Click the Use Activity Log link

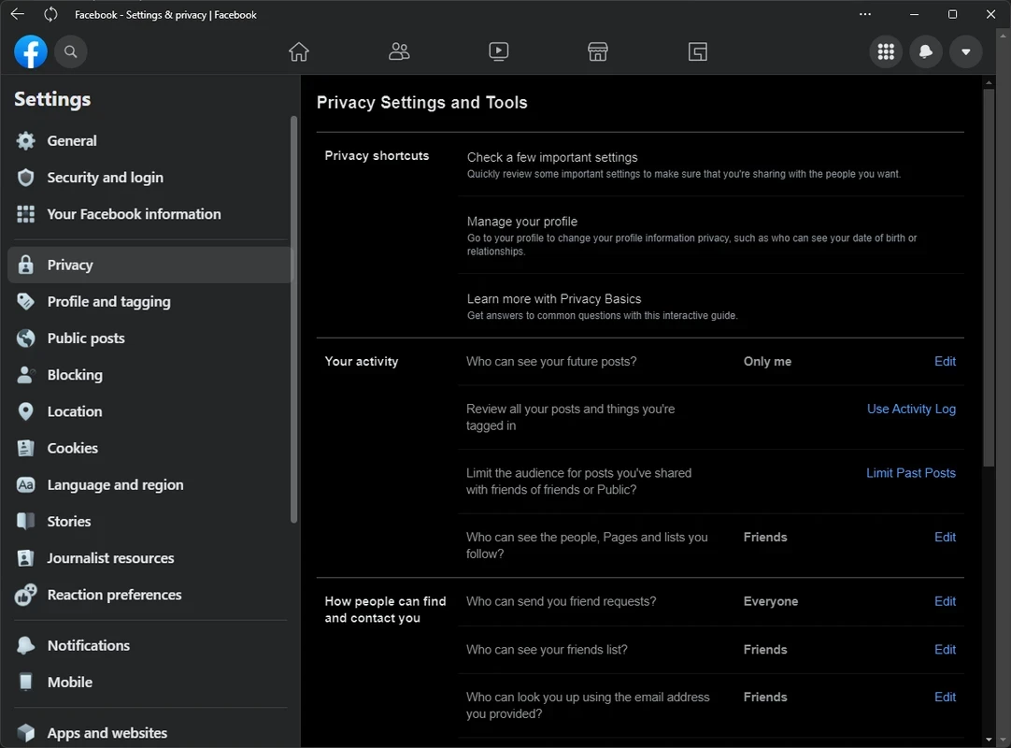(911, 410)
